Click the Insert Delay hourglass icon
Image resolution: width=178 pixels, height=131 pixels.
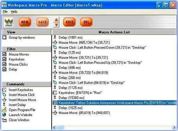(x=4, y=104)
